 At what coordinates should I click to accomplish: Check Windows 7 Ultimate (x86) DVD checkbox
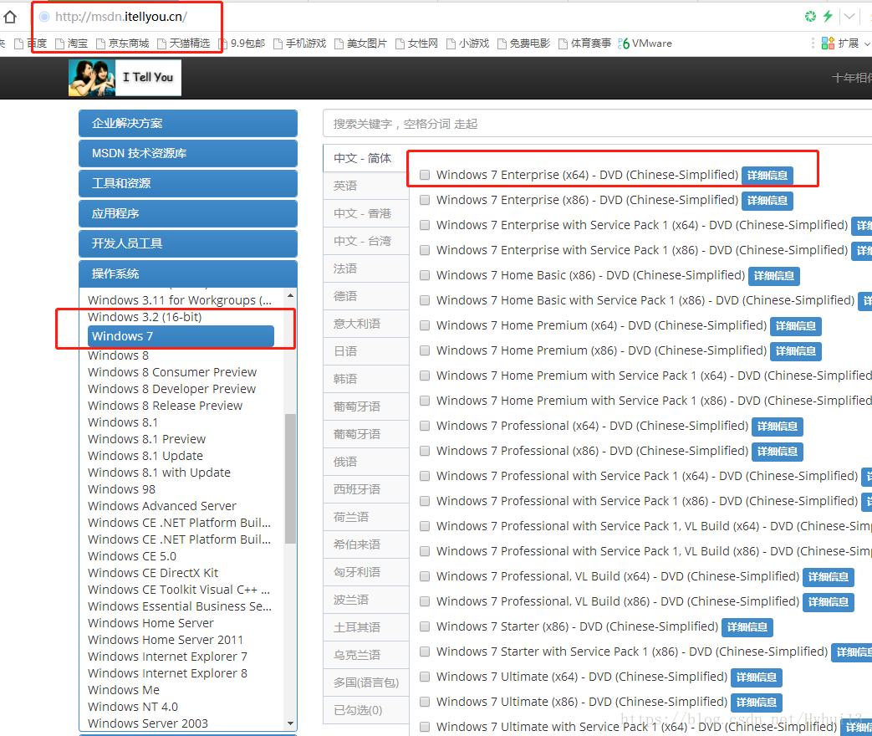pos(425,702)
